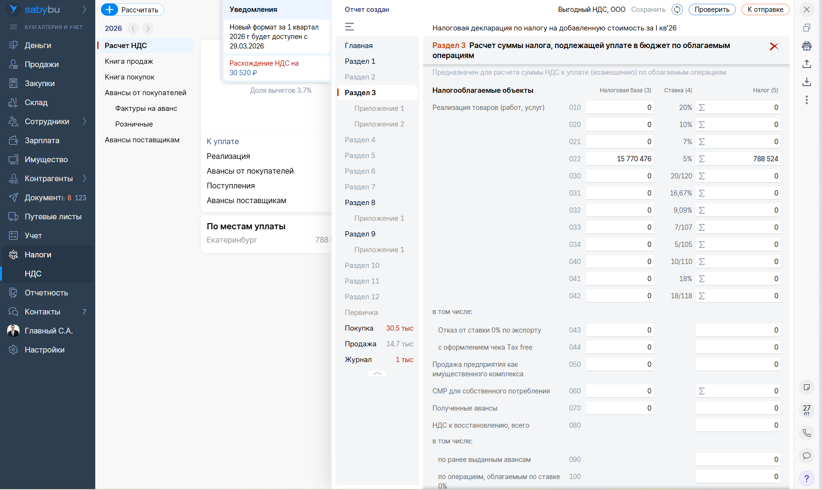Click the print report icon

806,46
